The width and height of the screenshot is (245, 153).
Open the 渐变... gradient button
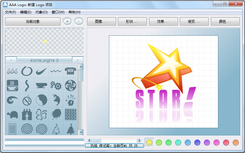tap(194, 21)
